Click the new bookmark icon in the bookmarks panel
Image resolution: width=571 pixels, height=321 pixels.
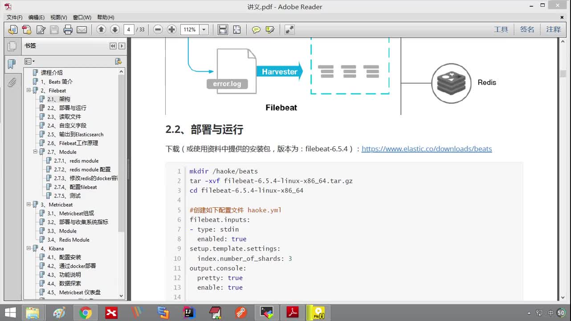(118, 61)
